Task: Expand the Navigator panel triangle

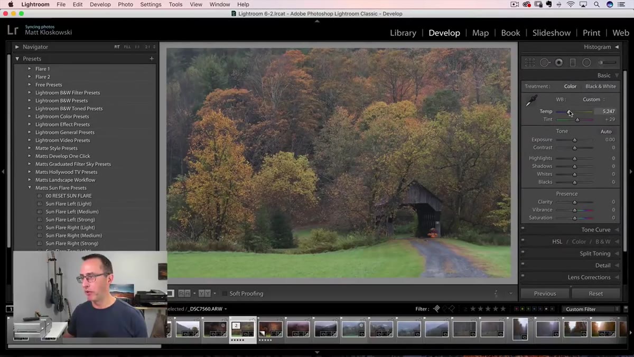Action: (17, 46)
